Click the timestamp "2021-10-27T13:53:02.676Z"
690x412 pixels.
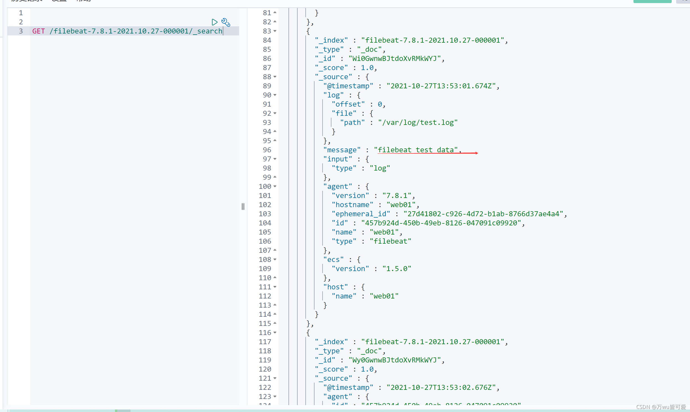pos(441,388)
